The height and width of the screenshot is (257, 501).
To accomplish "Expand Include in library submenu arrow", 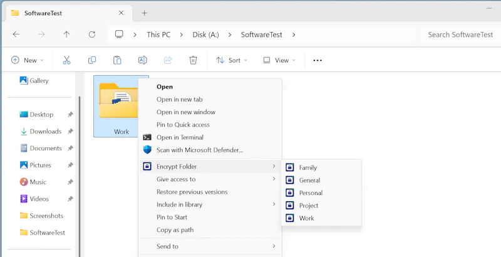I will click(x=274, y=204).
